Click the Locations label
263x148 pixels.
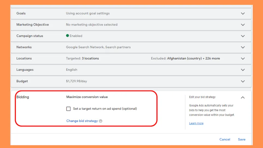pyautogui.click(x=24, y=58)
